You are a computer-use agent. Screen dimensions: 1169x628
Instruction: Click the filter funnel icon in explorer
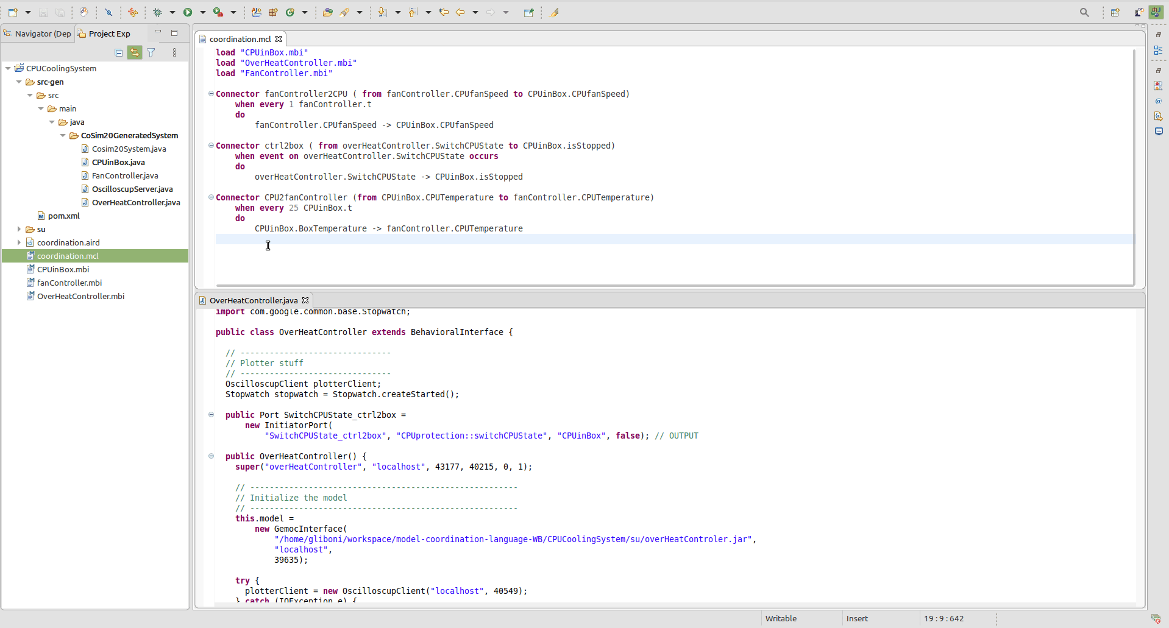[151, 53]
